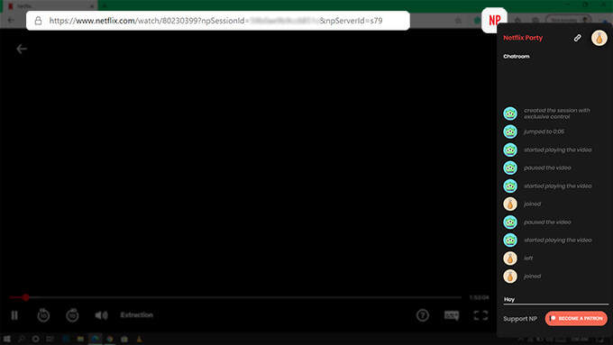Rewind video 10 seconds
The image size is (613, 345).
click(x=43, y=315)
